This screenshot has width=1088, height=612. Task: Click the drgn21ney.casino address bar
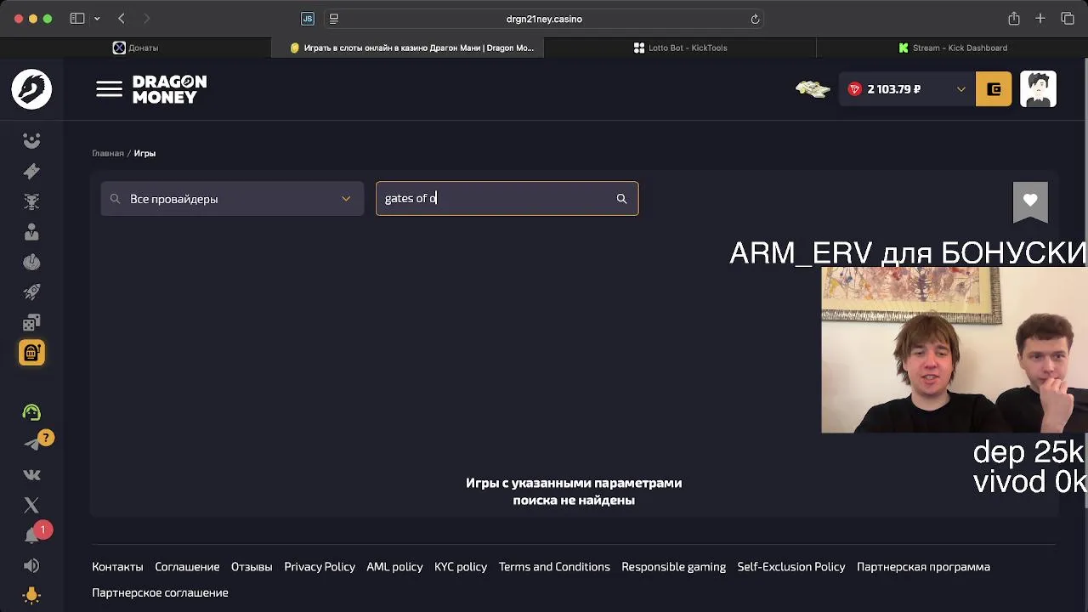pyautogui.click(x=544, y=19)
